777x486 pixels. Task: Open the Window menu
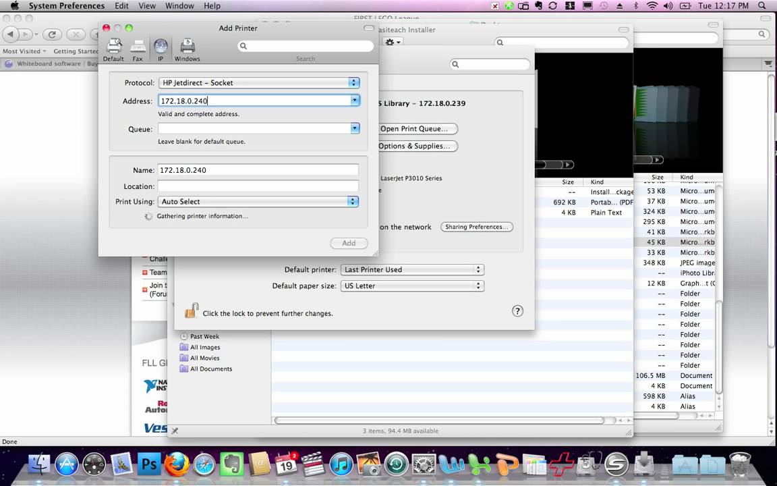click(179, 6)
